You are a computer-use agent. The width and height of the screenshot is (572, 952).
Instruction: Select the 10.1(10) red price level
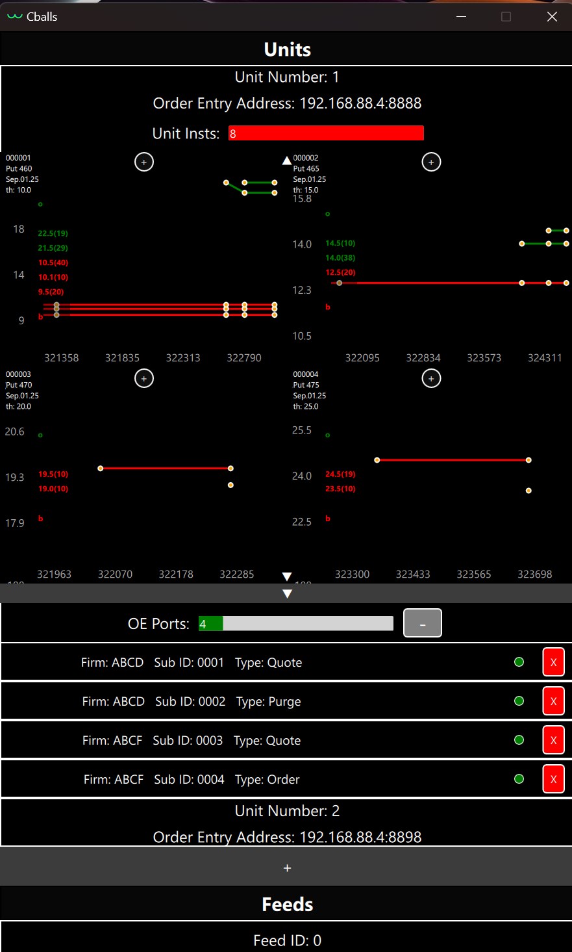(x=53, y=277)
